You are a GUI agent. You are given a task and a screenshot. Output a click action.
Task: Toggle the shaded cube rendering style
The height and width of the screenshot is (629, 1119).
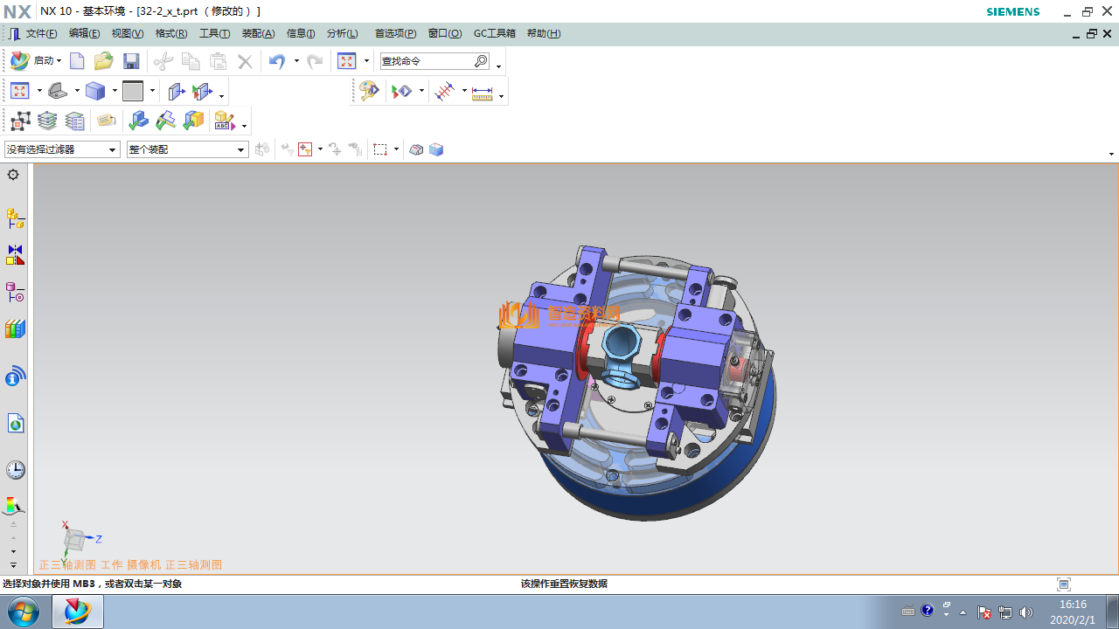[95, 91]
